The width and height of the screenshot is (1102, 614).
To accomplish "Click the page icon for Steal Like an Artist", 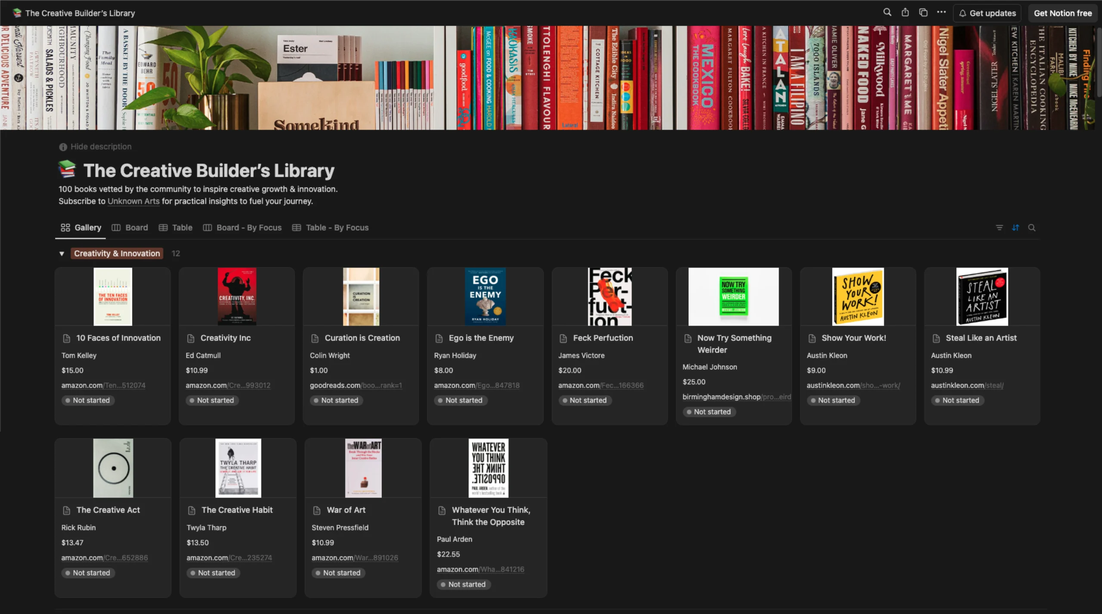I will coord(936,338).
